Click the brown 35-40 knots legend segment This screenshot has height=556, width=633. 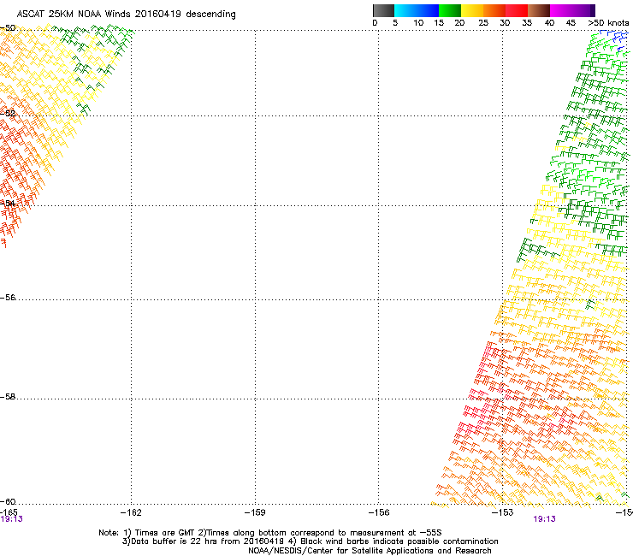pos(539,10)
